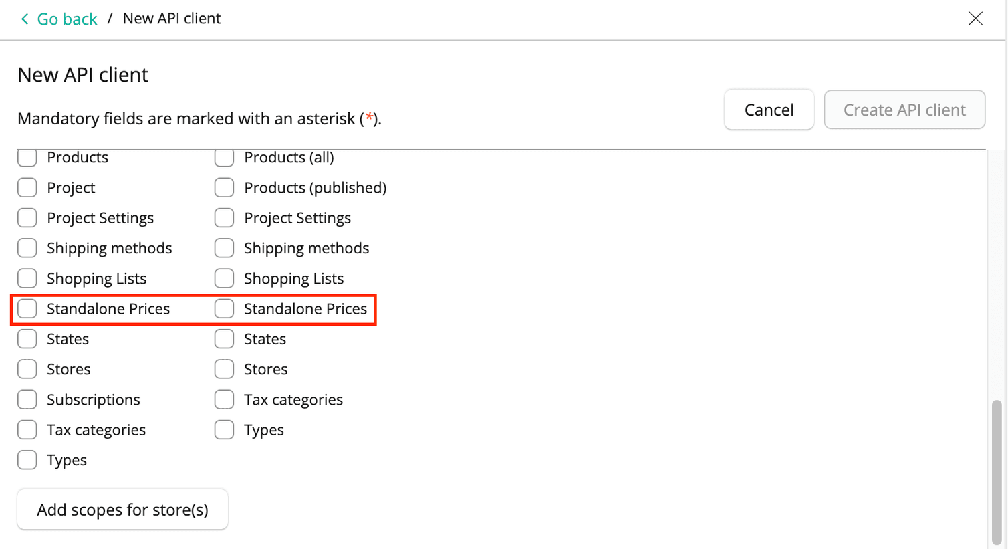This screenshot has height=549, width=1008.
Task: Enable the Products (all) checkbox
Action: 224,158
